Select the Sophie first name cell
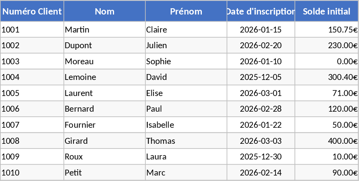The image size is (359, 181). tap(186, 62)
